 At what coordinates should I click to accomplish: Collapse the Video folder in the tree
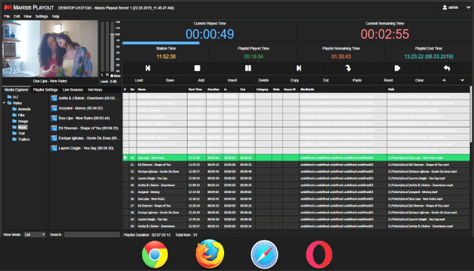pyautogui.click(x=4, y=104)
